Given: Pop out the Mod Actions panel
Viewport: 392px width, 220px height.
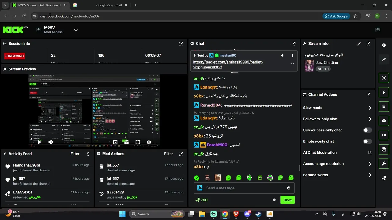Looking at the screenshot, I should click(181, 154).
